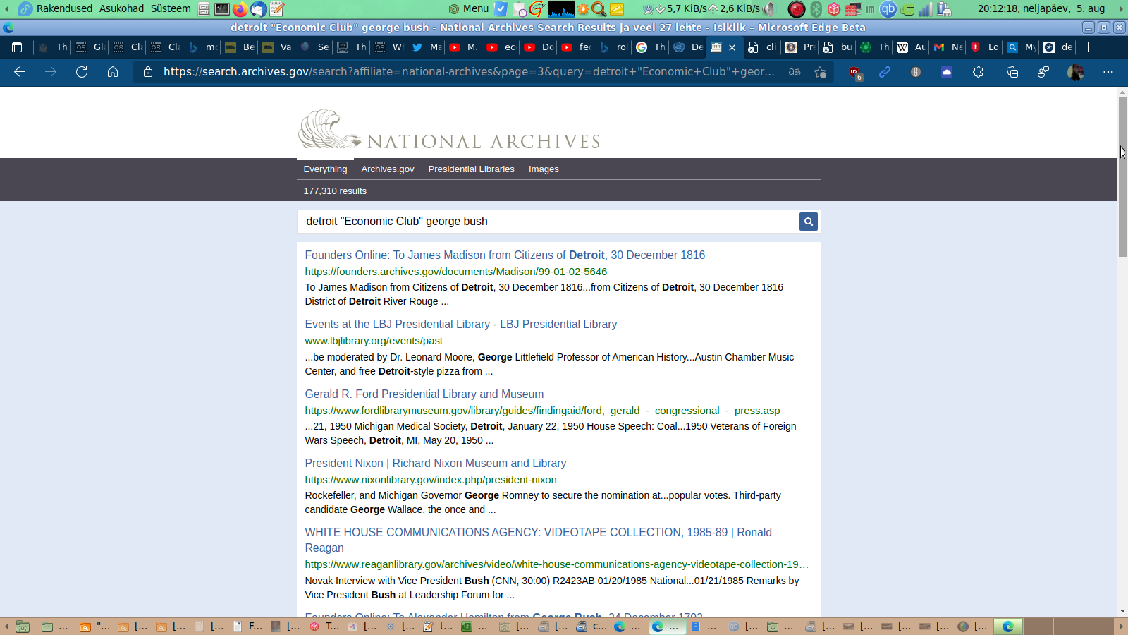Viewport: 1128px width, 635px height.
Task: Open Events at the LBJ Presidential Library result
Action: click(461, 325)
